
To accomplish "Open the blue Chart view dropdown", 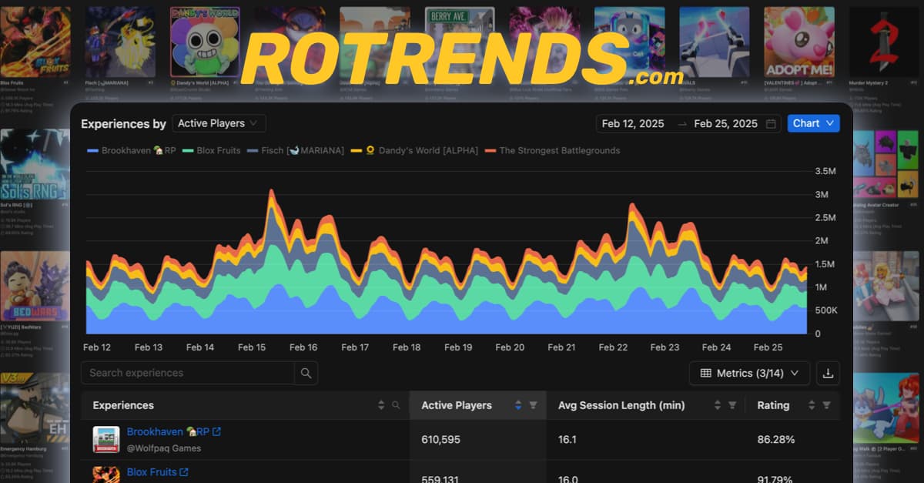I will click(x=813, y=123).
